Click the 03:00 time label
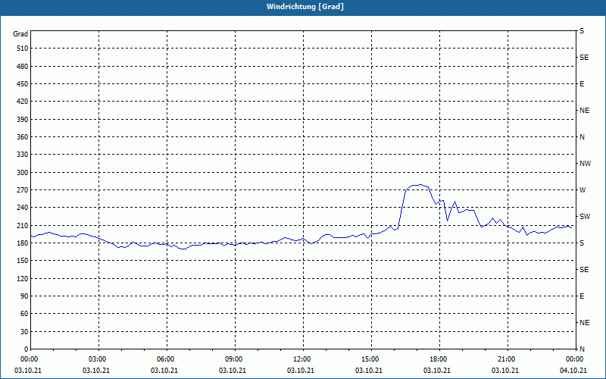Image resolution: width=606 pixels, height=379 pixels. click(98, 359)
